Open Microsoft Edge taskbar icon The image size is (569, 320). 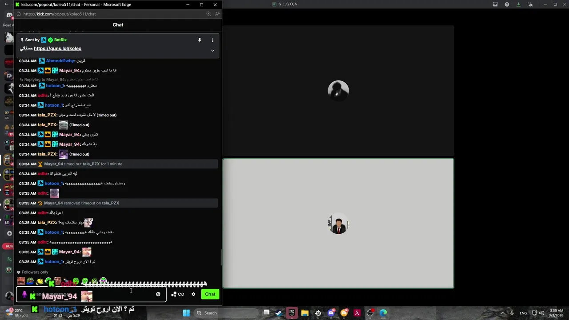[383, 313]
